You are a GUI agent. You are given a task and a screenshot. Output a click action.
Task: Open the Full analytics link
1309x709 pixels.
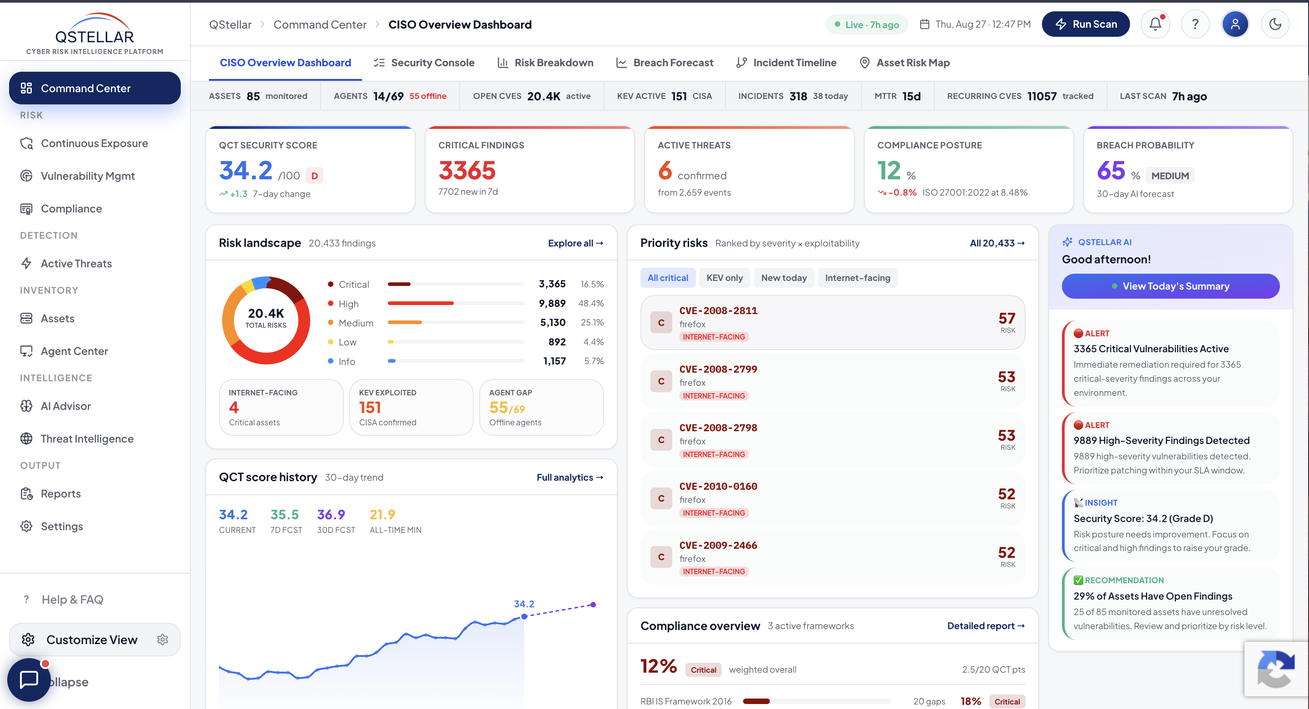(570, 478)
